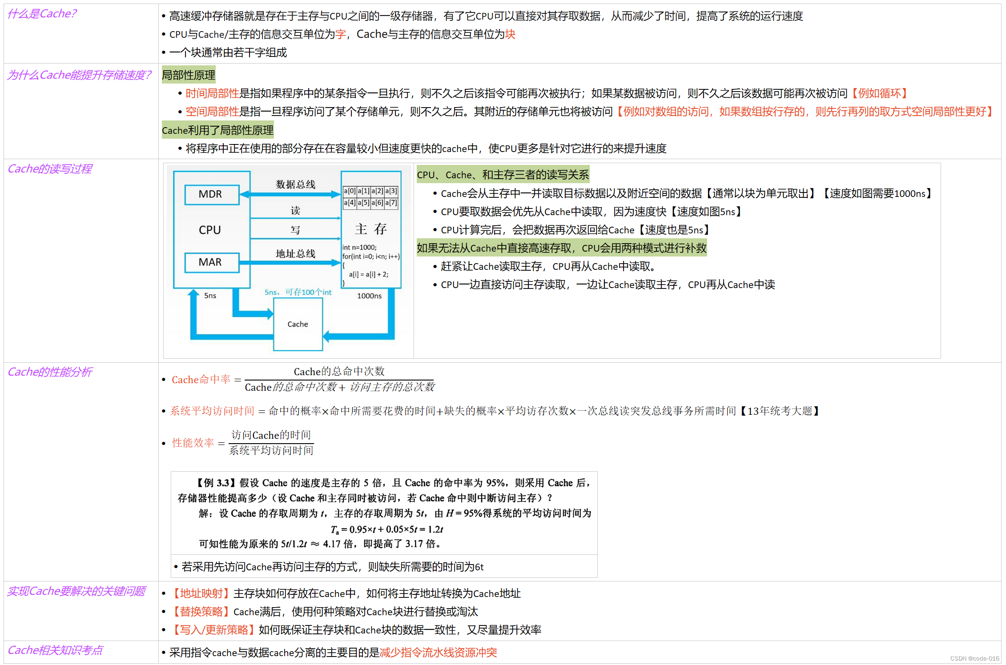The image size is (1006, 665).
Task: Click the heading Cache的读写过程
Action: click(x=50, y=169)
